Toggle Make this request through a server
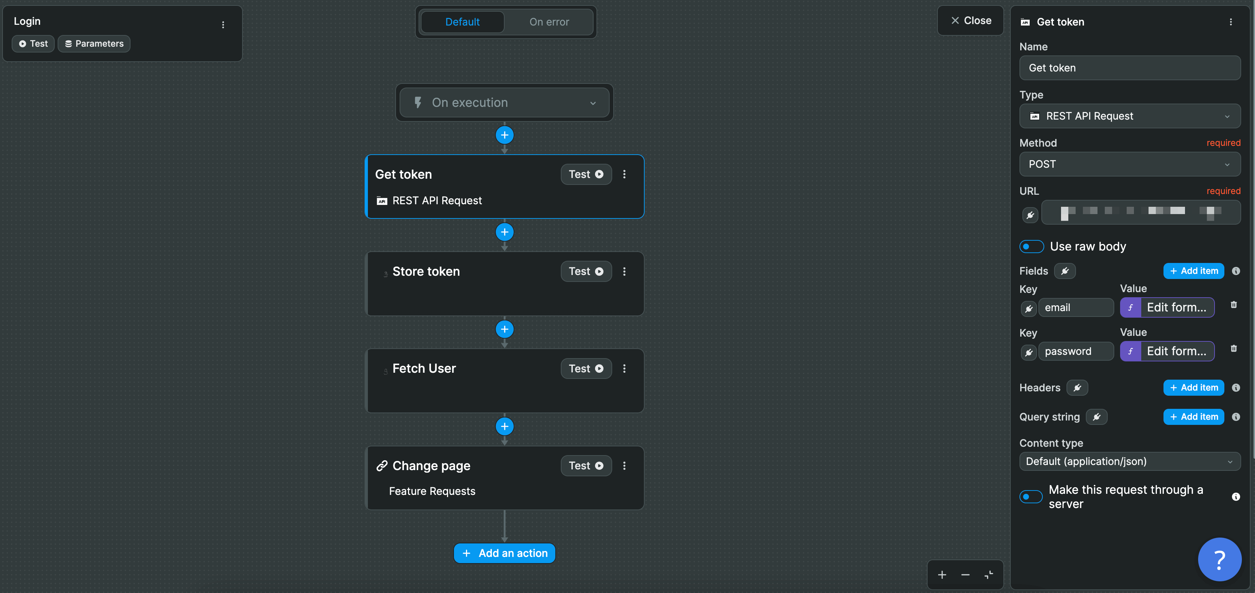This screenshot has width=1255, height=593. click(1031, 496)
